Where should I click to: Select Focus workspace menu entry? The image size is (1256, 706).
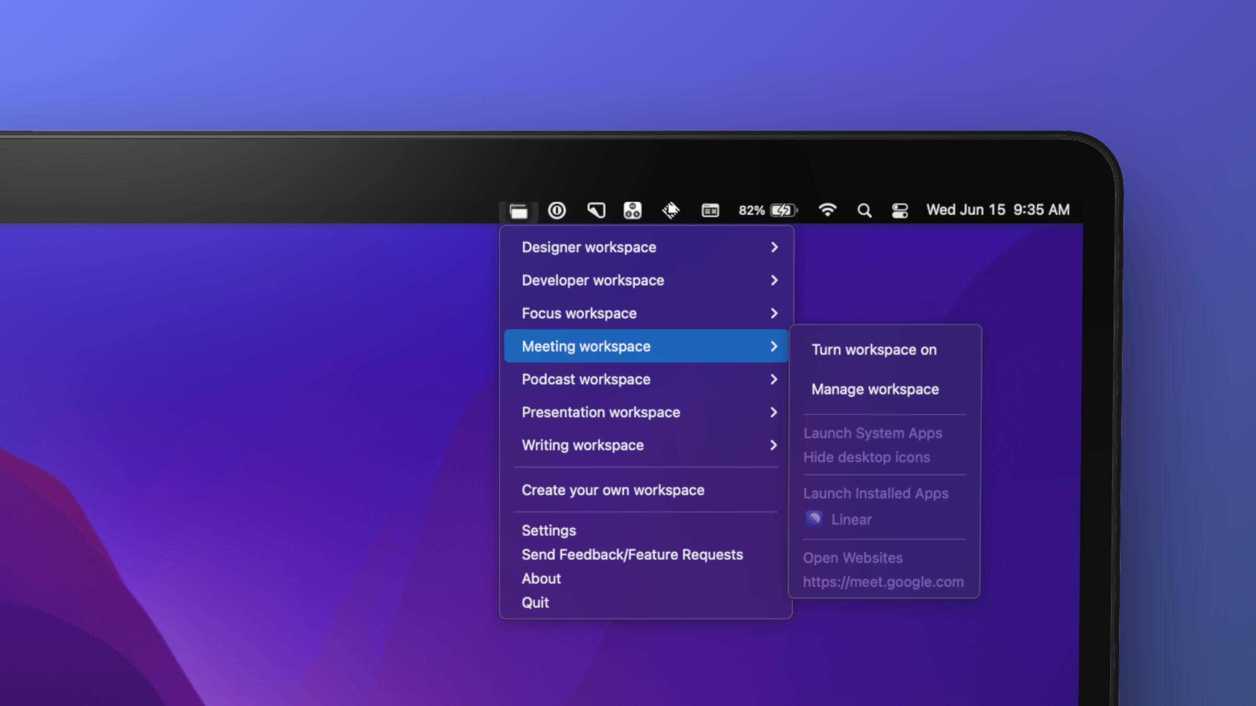tap(579, 313)
